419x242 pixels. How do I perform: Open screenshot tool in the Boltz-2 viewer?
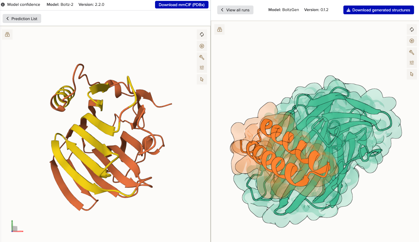[202, 46]
